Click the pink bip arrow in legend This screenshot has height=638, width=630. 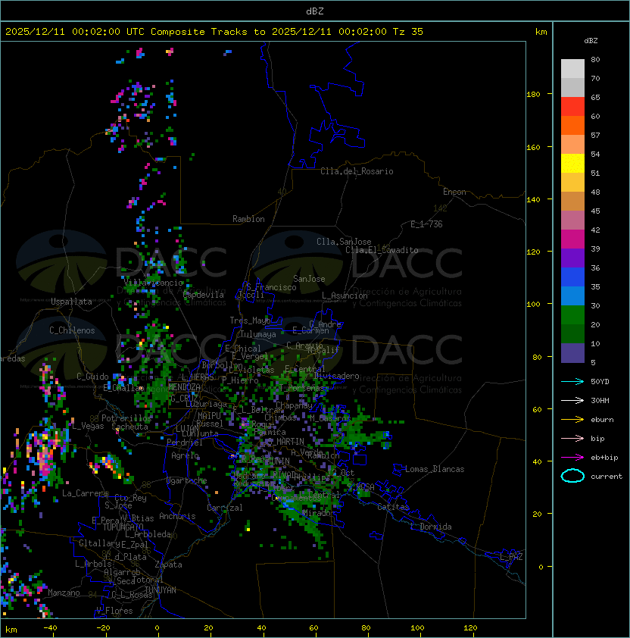(572, 439)
